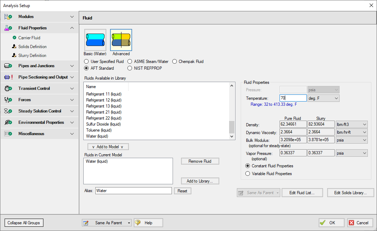Screen dimensions: 377x231
Task: Open the temperature units dropdown
Action: [323, 98]
